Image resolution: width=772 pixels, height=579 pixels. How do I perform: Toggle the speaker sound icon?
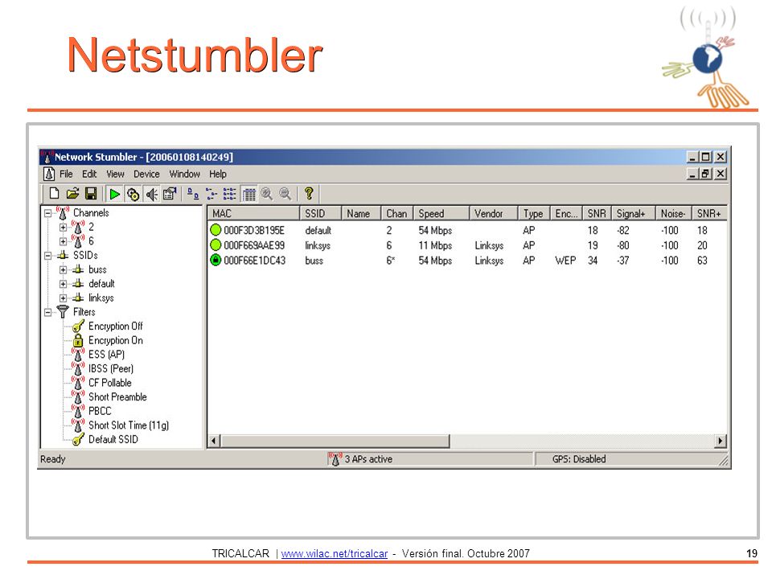[152, 194]
